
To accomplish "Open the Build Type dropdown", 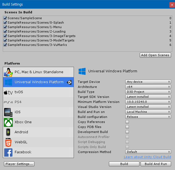I will click(x=148, y=92).
